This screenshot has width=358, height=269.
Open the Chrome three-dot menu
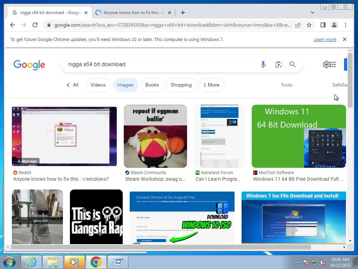[x=345, y=25]
